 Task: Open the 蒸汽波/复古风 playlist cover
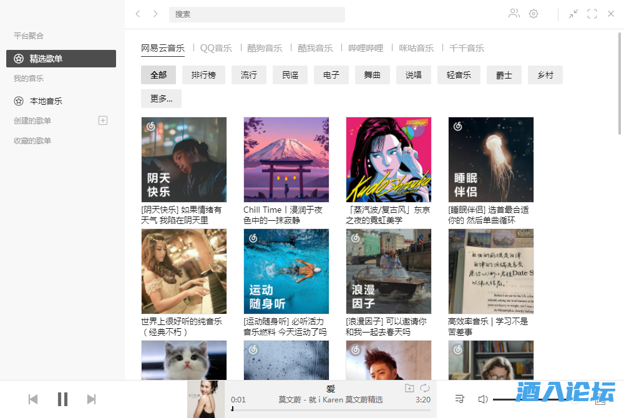(388, 160)
